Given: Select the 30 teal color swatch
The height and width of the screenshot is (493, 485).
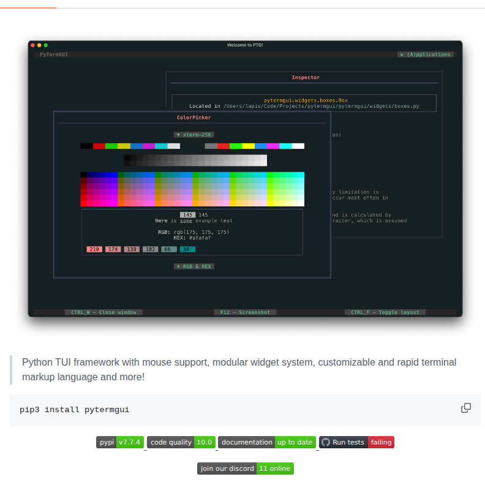Looking at the screenshot, I should coord(187,249).
